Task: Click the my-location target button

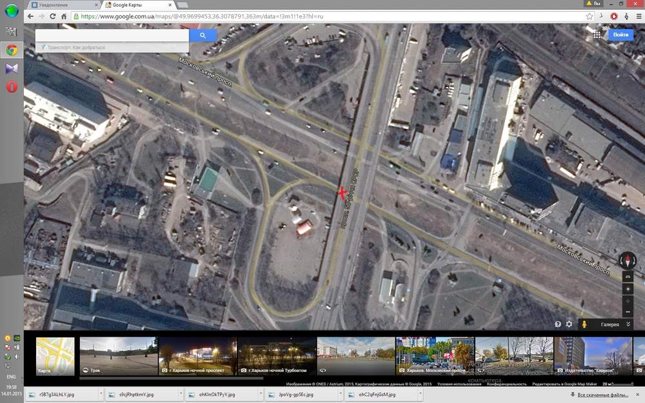Action: click(x=628, y=289)
